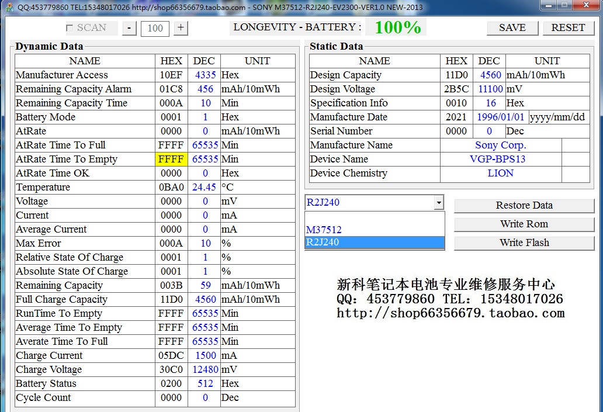Select the Temperature value 24.45
The height and width of the screenshot is (412, 603).
[204, 188]
